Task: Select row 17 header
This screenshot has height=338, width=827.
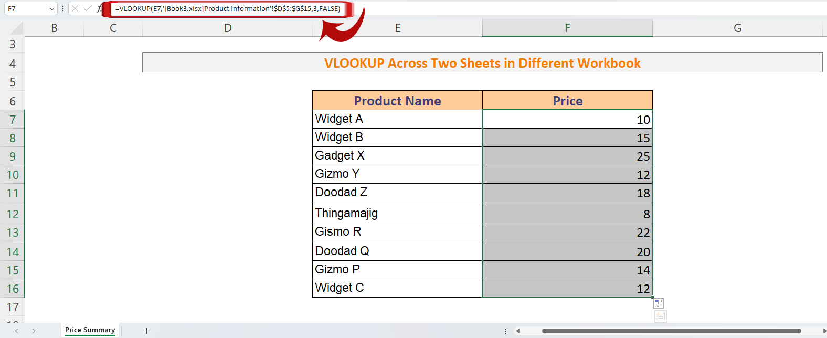Action: (x=13, y=307)
